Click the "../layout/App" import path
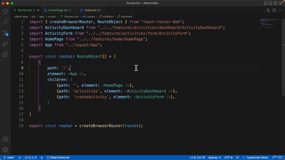The width and height of the screenshot is (285, 160). (83, 45)
